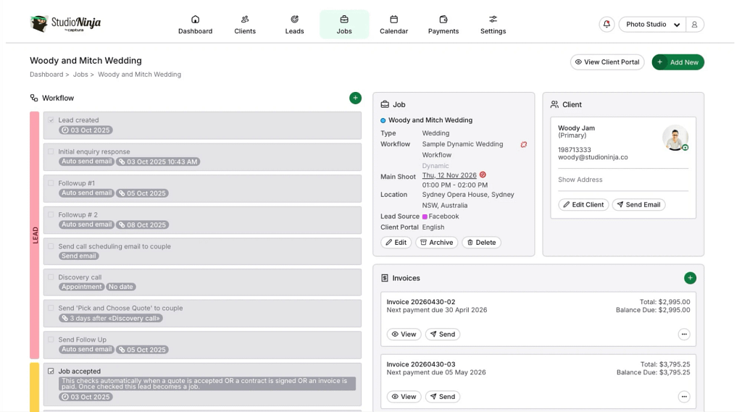View Invoice 20260430-03
This screenshot has height=412, width=742.
pyautogui.click(x=404, y=396)
